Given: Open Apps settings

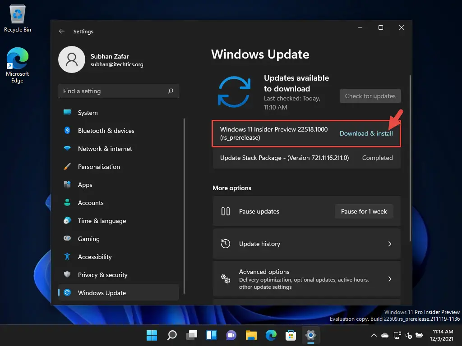Looking at the screenshot, I should point(119,185).
